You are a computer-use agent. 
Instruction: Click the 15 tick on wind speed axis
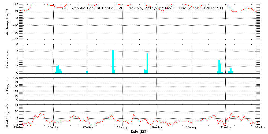pos(16,105)
